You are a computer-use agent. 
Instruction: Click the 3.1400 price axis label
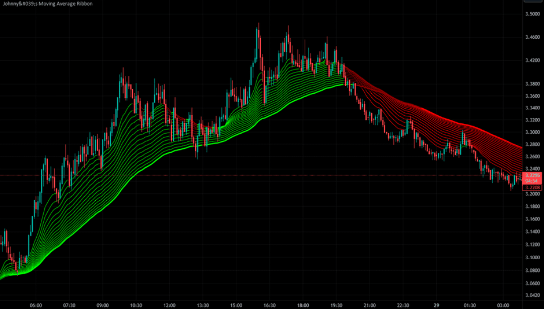(x=533, y=231)
